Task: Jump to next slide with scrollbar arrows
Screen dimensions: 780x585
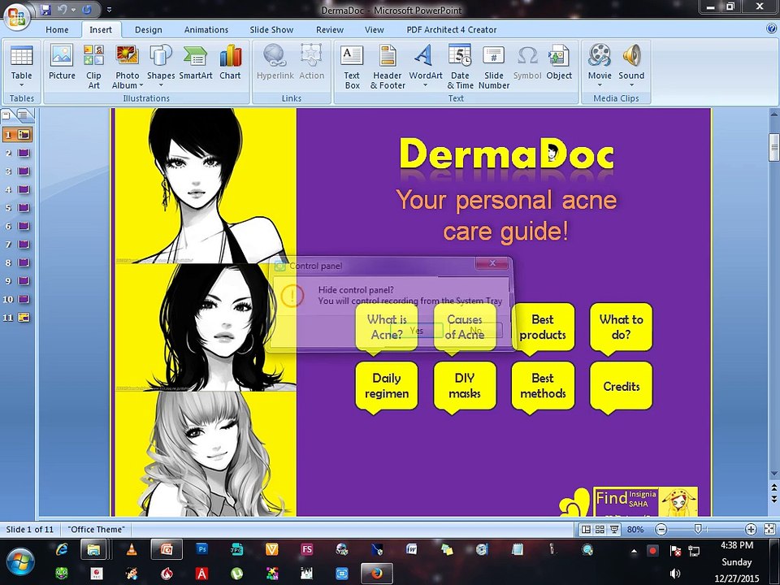Action: tap(774, 498)
